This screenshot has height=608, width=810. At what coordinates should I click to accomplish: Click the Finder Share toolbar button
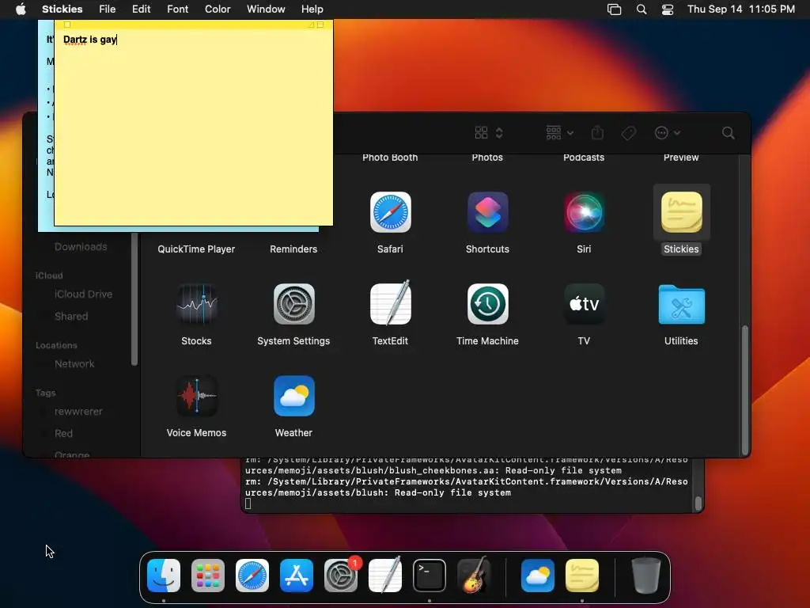[x=597, y=132]
